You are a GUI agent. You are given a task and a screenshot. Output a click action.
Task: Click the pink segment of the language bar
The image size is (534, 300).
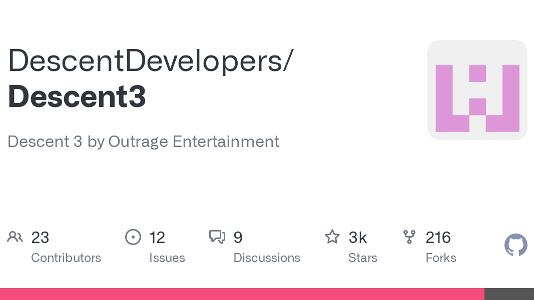(242, 294)
